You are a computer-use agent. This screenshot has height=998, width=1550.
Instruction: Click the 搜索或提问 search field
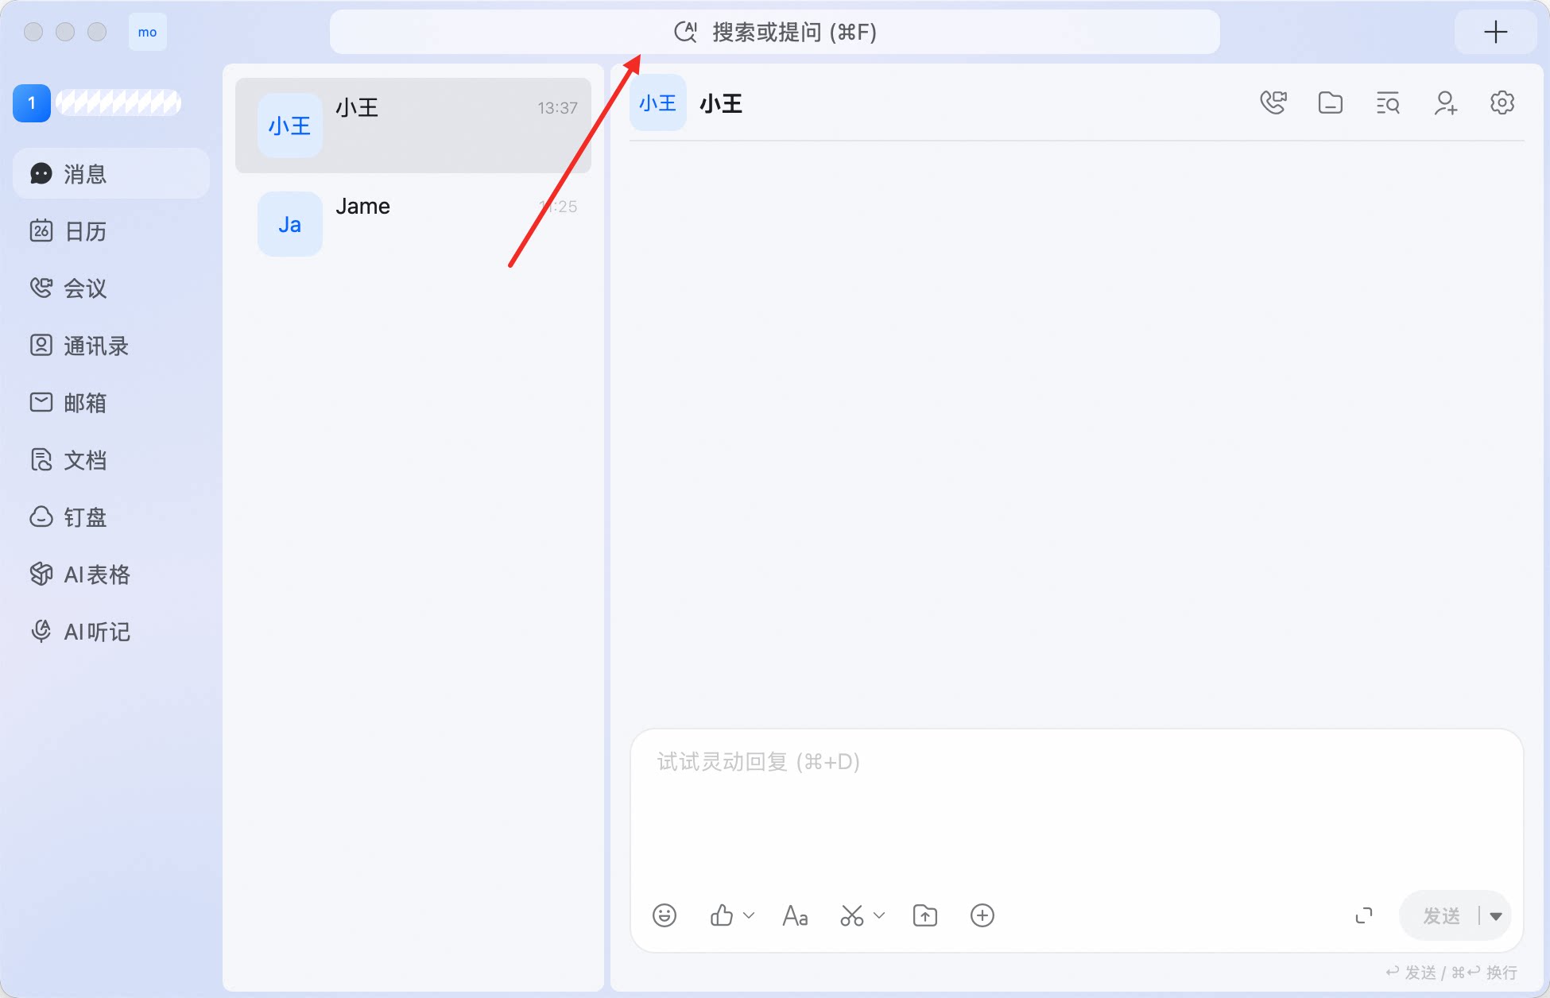(775, 32)
